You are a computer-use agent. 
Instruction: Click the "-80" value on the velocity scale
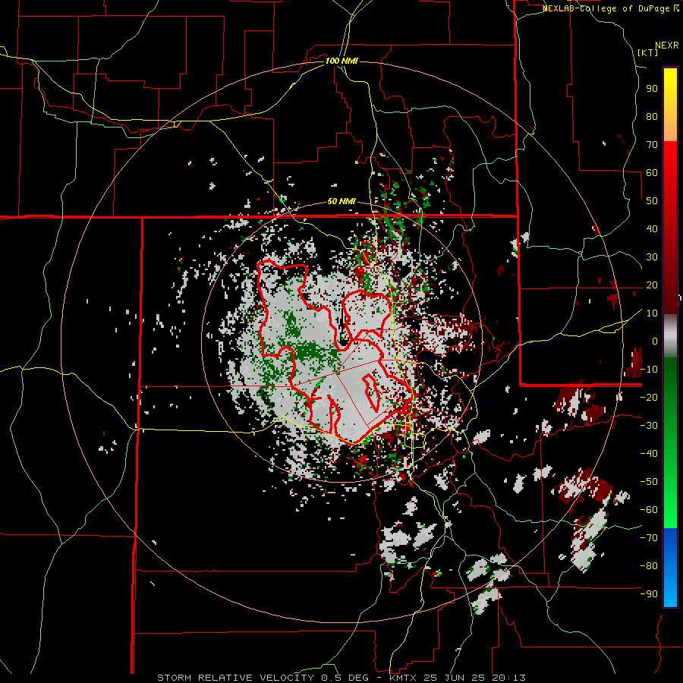click(x=649, y=566)
